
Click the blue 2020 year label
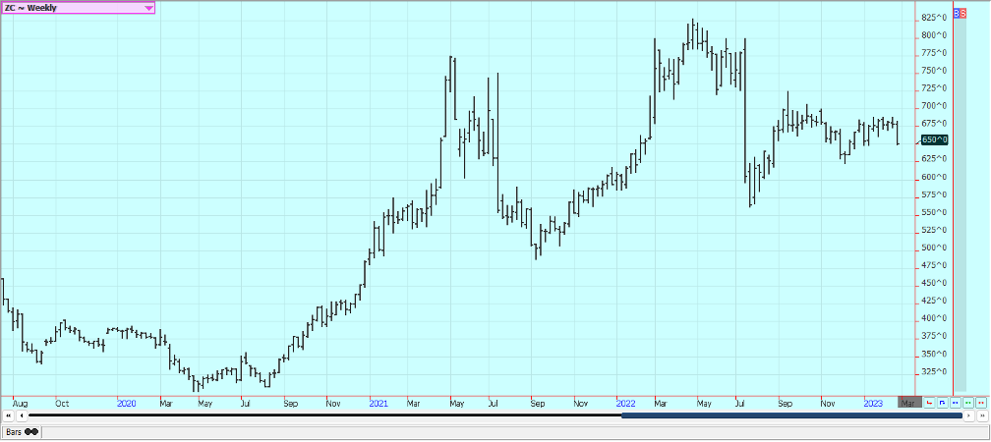(127, 403)
